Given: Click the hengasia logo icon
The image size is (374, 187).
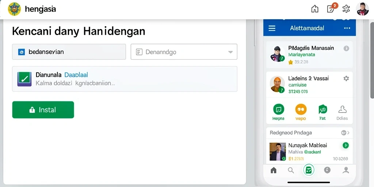Looking at the screenshot, I should click(14, 9).
